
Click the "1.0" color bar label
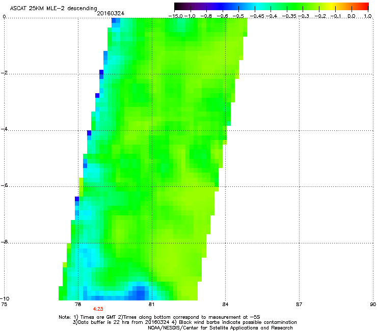[368, 16]
